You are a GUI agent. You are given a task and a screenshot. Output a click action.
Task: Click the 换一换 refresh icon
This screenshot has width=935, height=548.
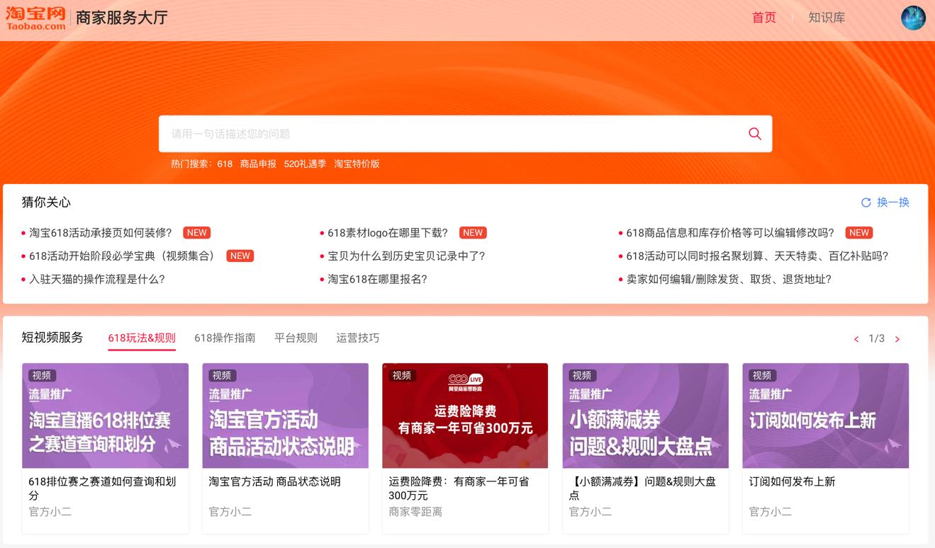866,202
